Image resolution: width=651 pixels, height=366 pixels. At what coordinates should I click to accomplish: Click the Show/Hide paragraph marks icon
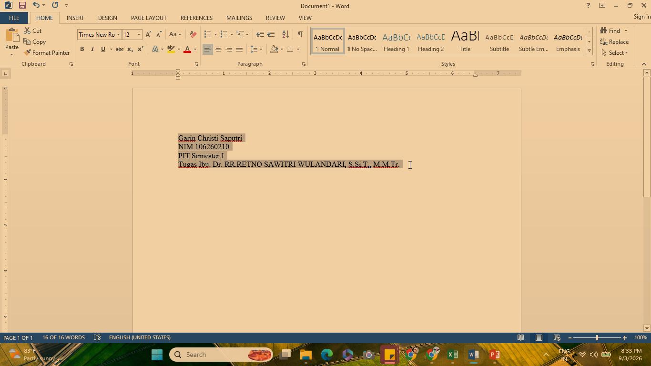click(x=300, y=34)
